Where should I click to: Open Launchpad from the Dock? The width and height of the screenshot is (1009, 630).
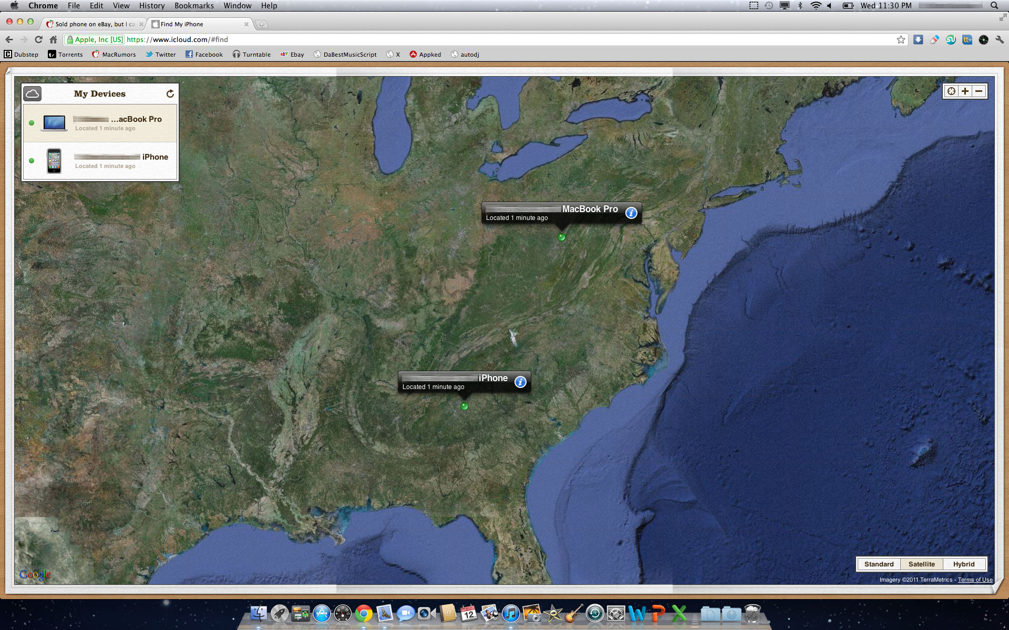[280, 613]
